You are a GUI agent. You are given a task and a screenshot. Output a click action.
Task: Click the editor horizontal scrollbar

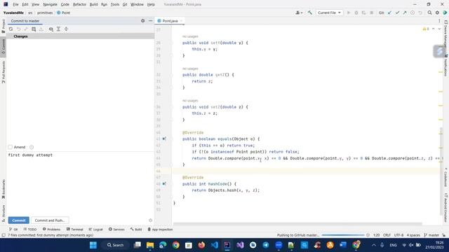[297, 224]
